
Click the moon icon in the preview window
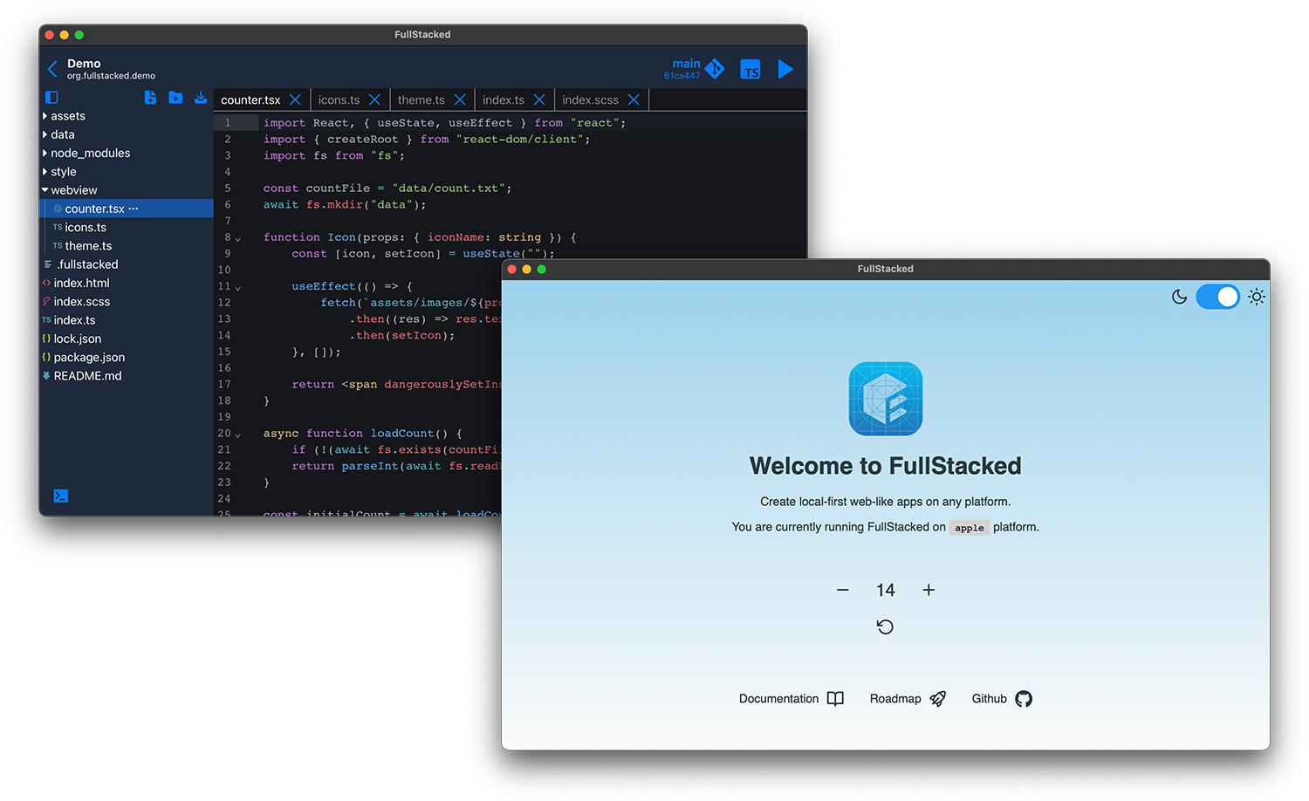coord(1179,297)
